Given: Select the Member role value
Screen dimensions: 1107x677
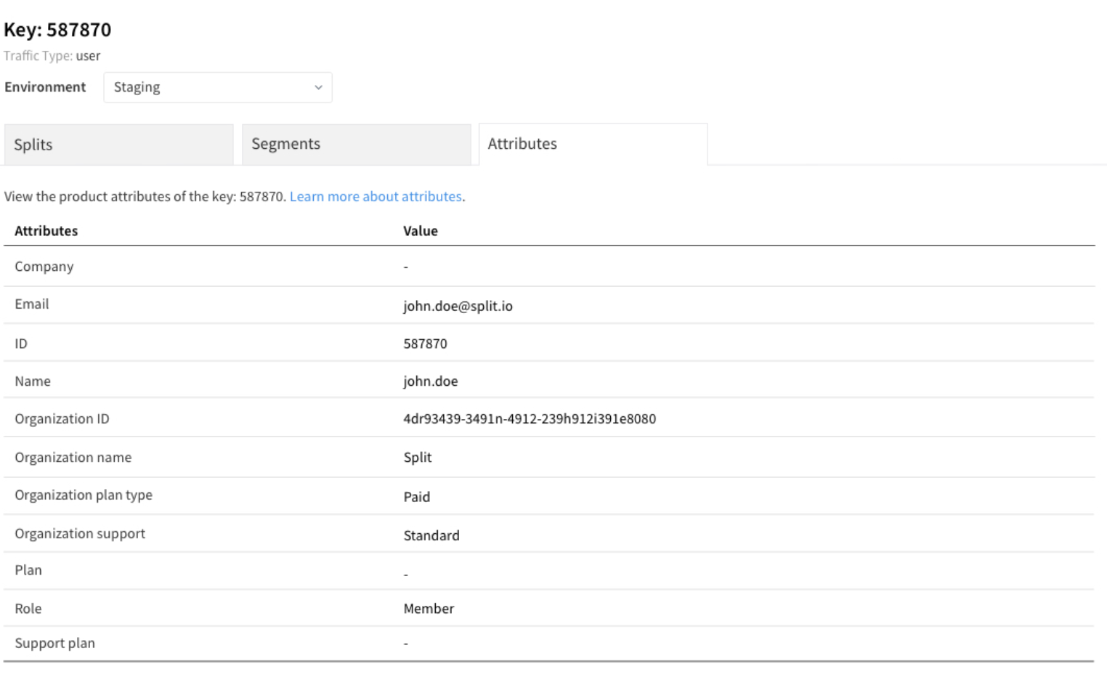Looking at the screenshot, I should pos(429,609).
